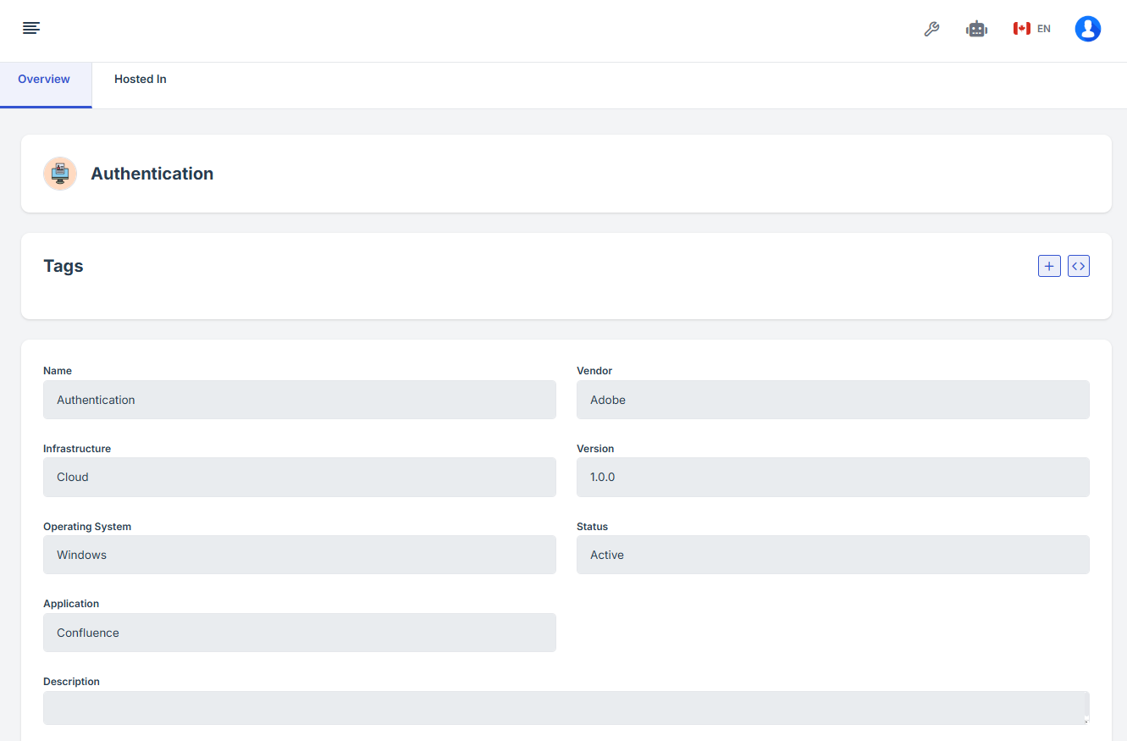The height and width of the screenshot is (741, 1127).
Task: Open the EN language selector
Action: coord(1043,29)
